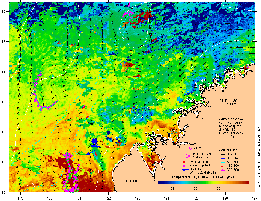Click the ANMN 12h av. heading
261x201 pixels.
pos(230,150)
